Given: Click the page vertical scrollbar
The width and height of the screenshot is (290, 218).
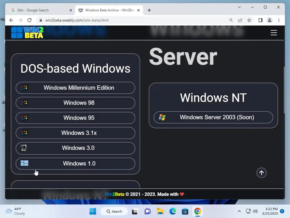Looking at the screenshot, I should [284, 90].
